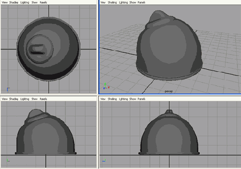Open Lighting menu in bottom-right front panel

[123, 99]
